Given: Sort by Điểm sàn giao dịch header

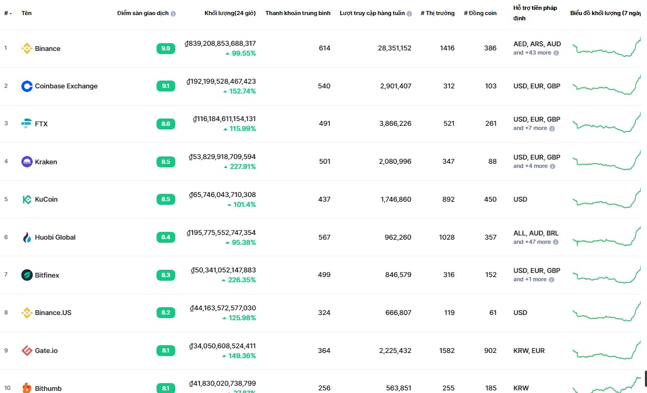Looking at the screenshot, I should tap(143, 13).
